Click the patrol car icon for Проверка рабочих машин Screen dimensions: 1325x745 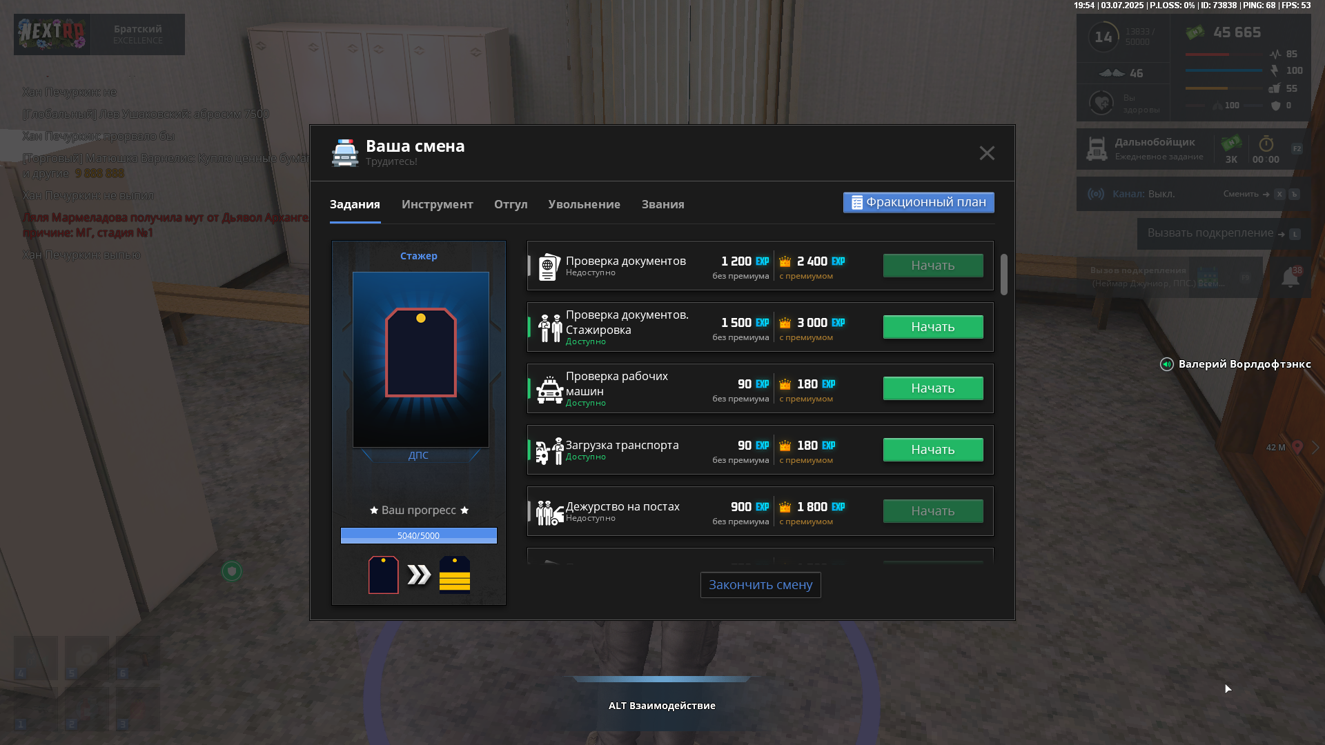(550, 390)
